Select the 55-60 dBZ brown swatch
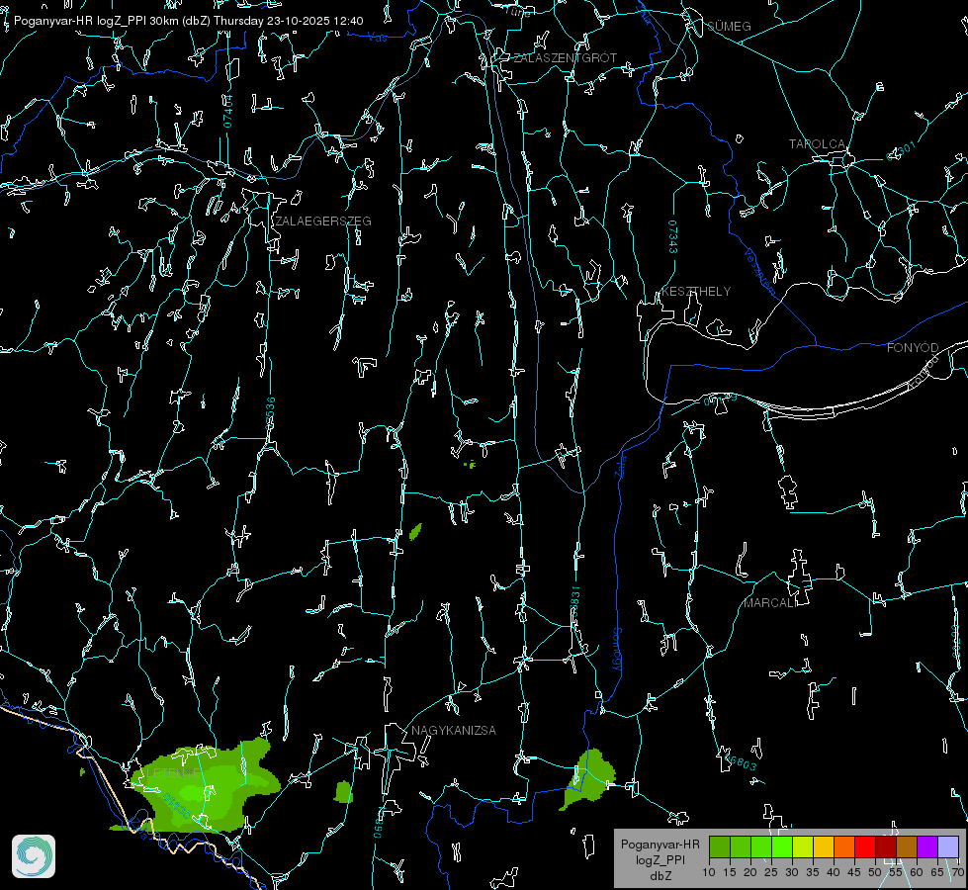 [x=907, y=846]
